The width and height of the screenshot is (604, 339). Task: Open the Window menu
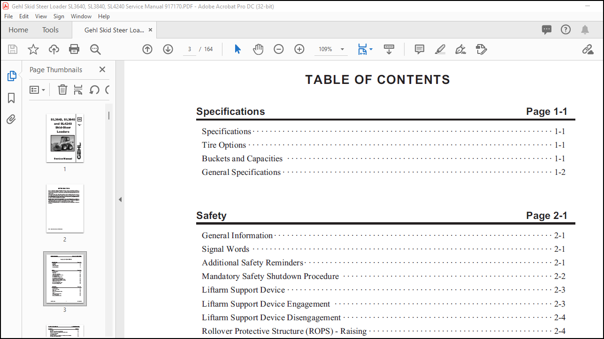pos(81,16)
